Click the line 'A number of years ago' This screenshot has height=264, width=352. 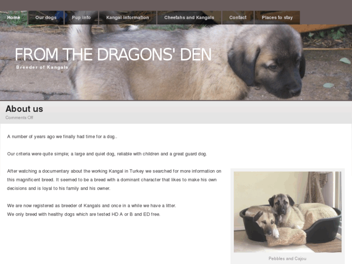[x=62, y=137]
